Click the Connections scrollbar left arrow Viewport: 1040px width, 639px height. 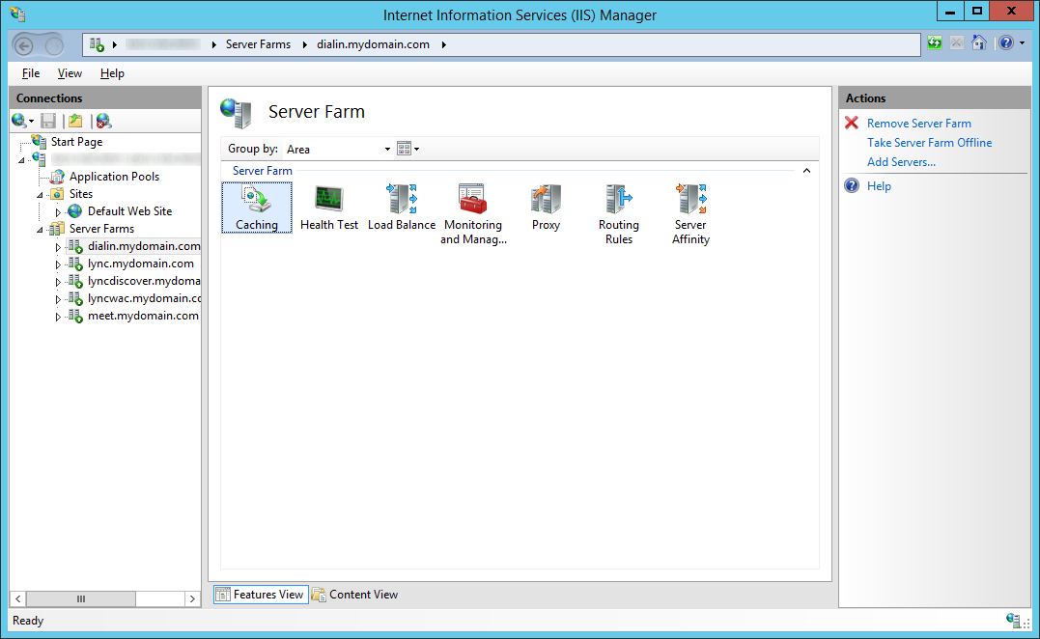18,598
